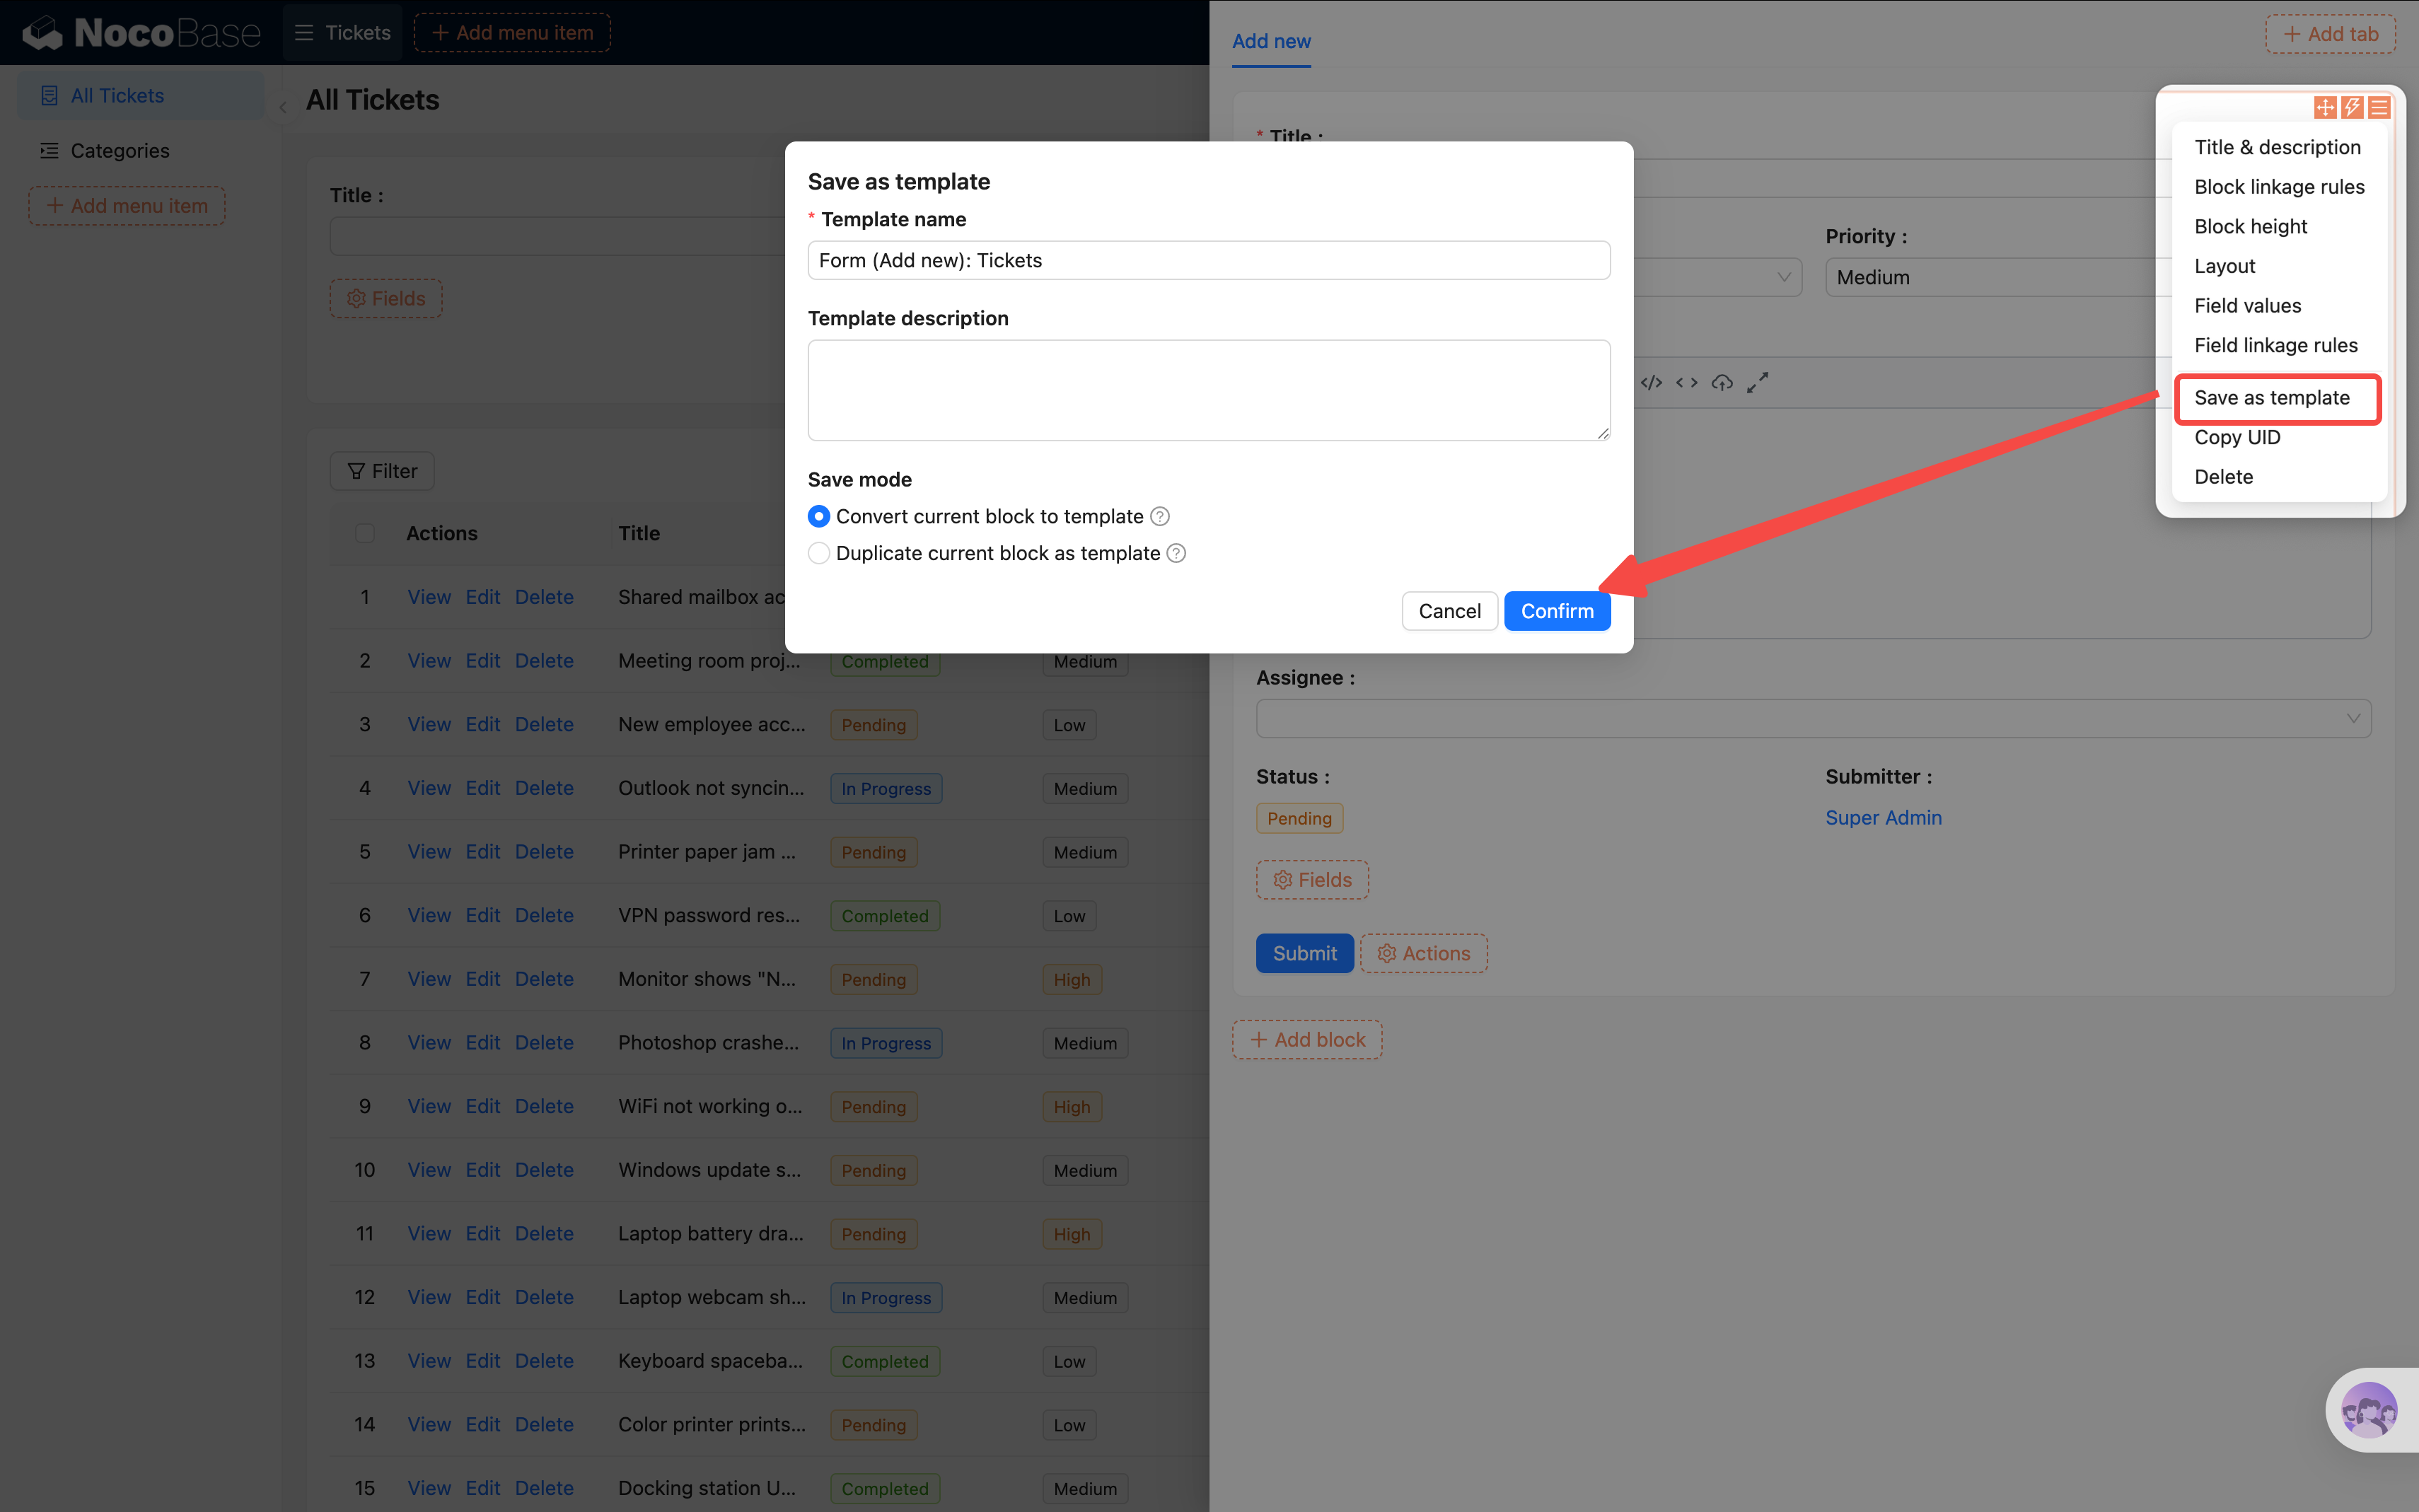Click into the Template name field
The image size is (2419, 1512).
pos(1208,261)
